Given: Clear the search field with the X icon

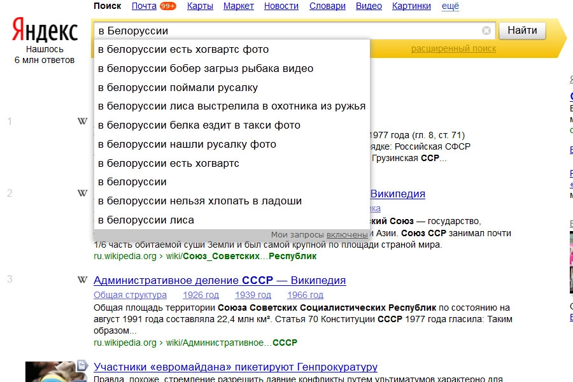Looking at the screenshot, I should (x=486, y=31).
